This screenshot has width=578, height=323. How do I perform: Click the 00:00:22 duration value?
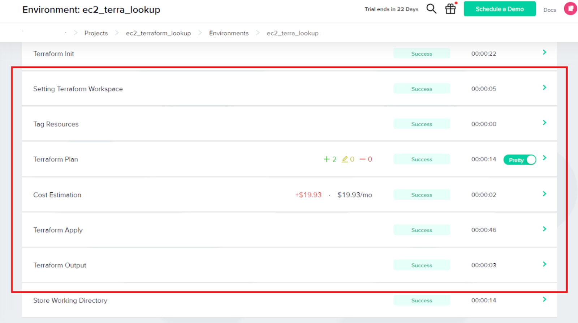click(x=484, y=54)
